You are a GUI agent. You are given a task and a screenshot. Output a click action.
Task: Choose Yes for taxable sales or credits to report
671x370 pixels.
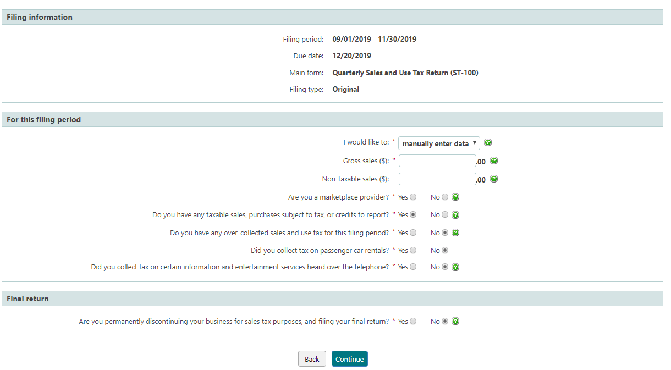click(413, 215)
